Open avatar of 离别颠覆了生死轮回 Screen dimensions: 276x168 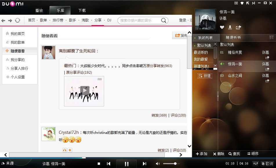[x=49, y=53]
